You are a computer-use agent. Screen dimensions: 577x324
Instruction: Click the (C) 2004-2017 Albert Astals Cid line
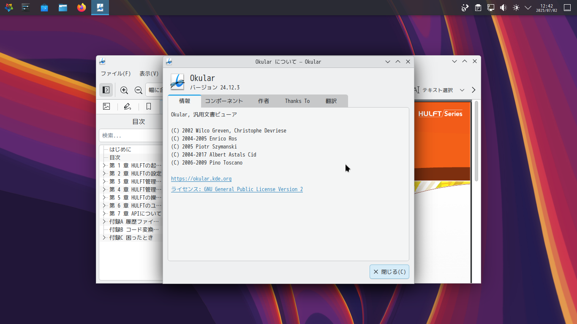[214, 155]
